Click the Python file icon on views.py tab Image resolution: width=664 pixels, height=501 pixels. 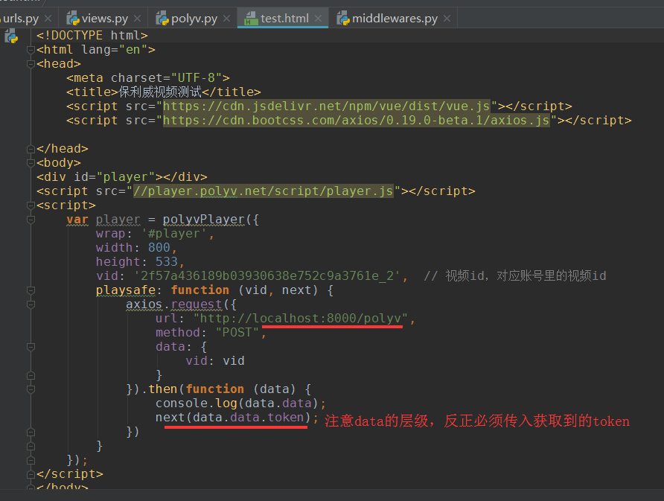pyautogui.click(x=73, y=18)
